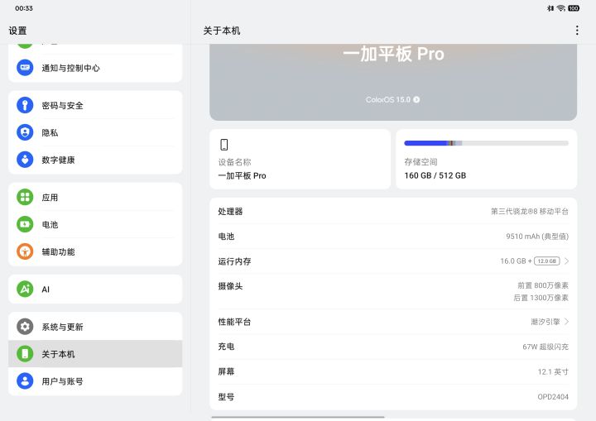Image resolution: width=596 pixels, height=421 pixels.
Task: Open 电池 settings in sidebar
Action: coord(95,224)
